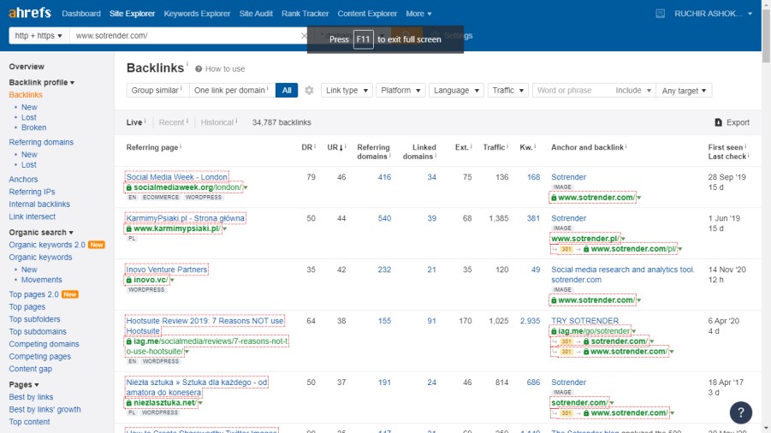Viewport: 771px width, 433px height.
Task: Open the round help chat bubble
Action: click(740, 412)
